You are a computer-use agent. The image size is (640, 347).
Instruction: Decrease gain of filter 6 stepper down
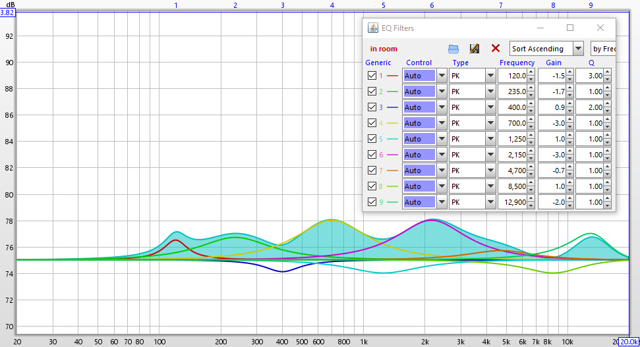click(569, 158)
